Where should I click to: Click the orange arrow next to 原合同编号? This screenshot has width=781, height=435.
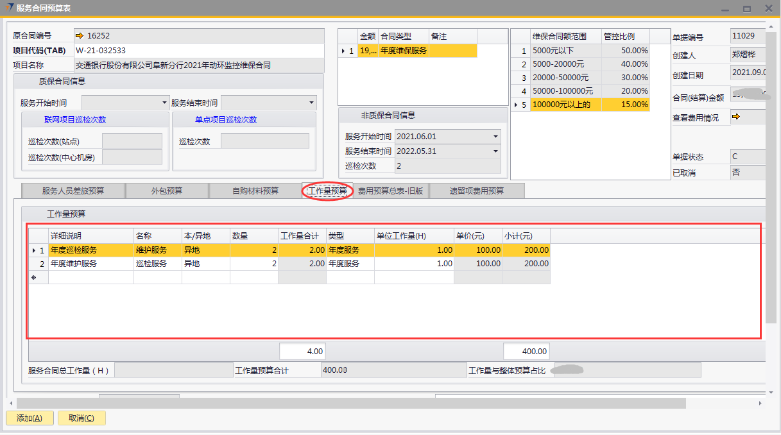(80, 36)
